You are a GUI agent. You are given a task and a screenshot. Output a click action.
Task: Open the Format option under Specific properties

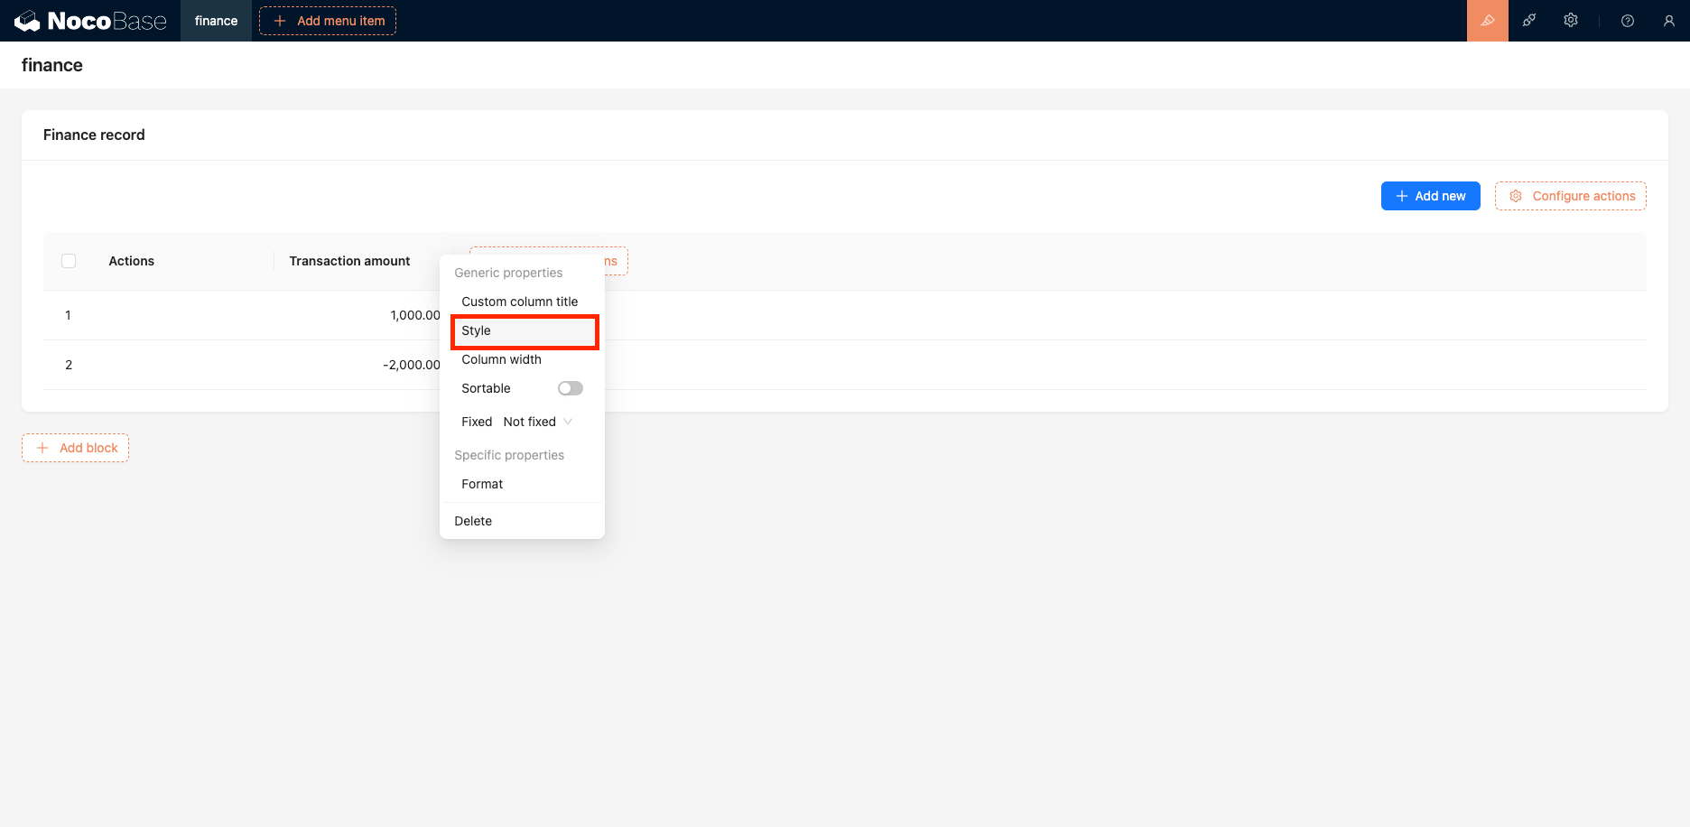(483, 484)
